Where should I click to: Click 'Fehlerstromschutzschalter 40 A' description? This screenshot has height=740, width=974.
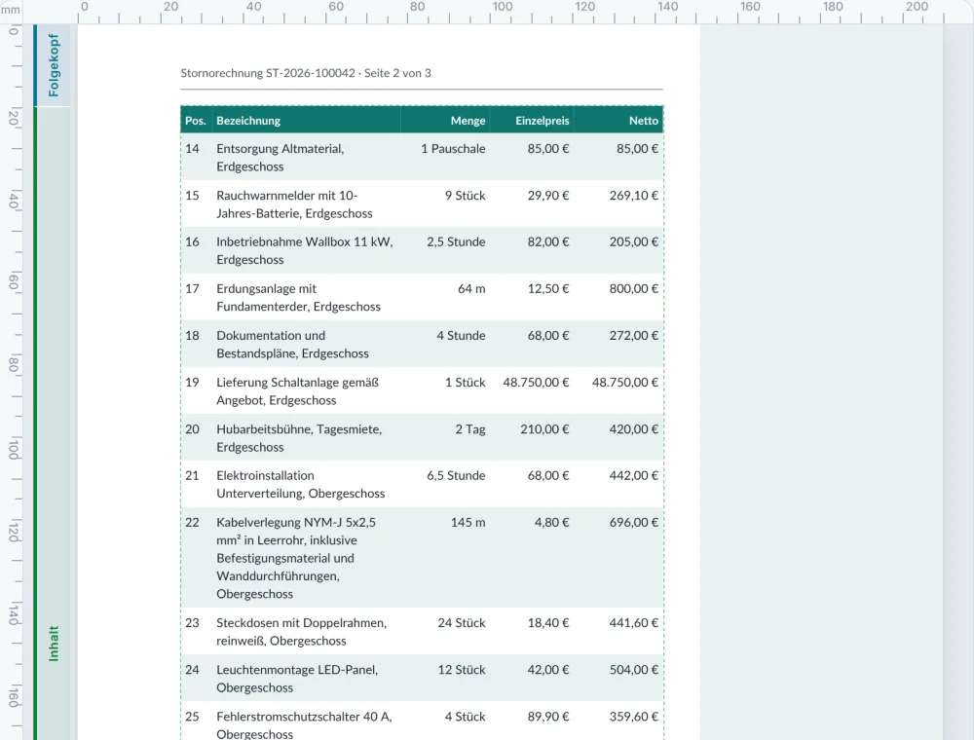(x=304, y=725)
